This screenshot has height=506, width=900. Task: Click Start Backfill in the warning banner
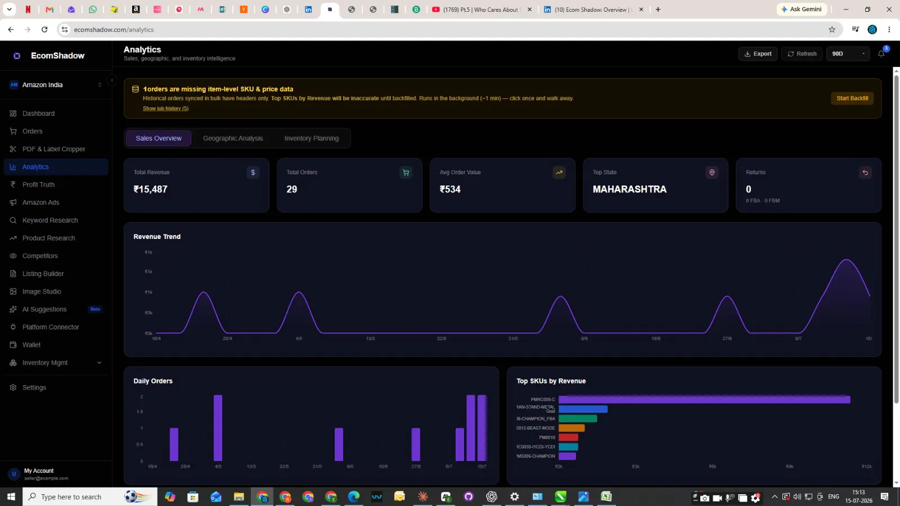point(852,98)
